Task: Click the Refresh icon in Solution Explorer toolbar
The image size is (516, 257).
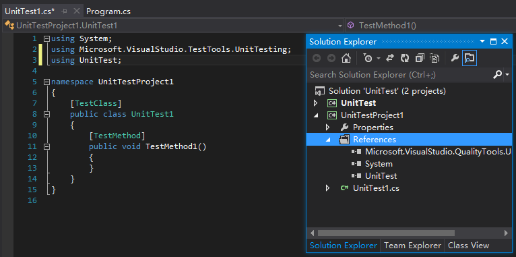Action: tap(404, 58)
